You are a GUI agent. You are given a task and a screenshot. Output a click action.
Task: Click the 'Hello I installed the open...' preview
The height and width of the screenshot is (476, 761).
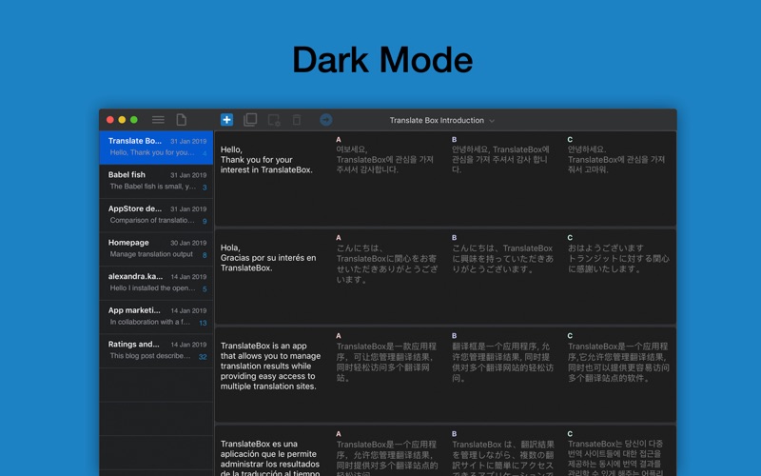point(152,288)
